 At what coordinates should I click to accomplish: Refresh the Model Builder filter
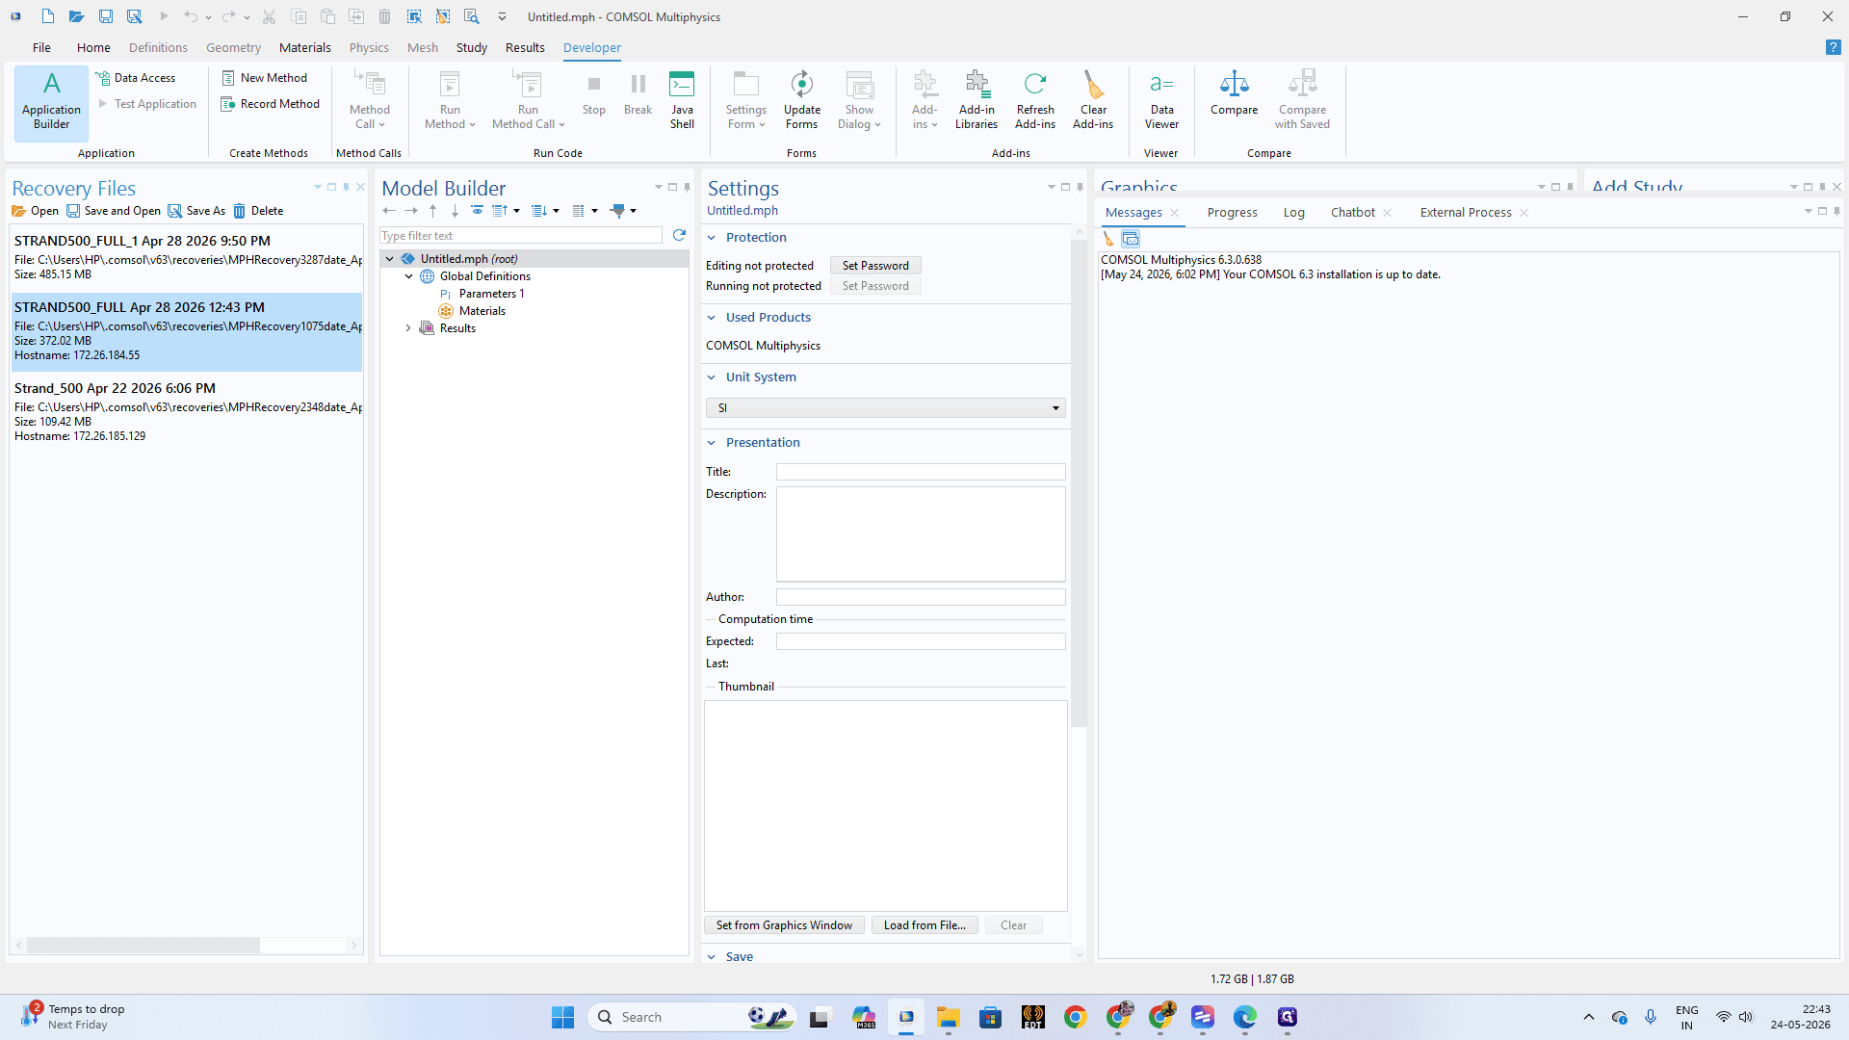[679, 235]
